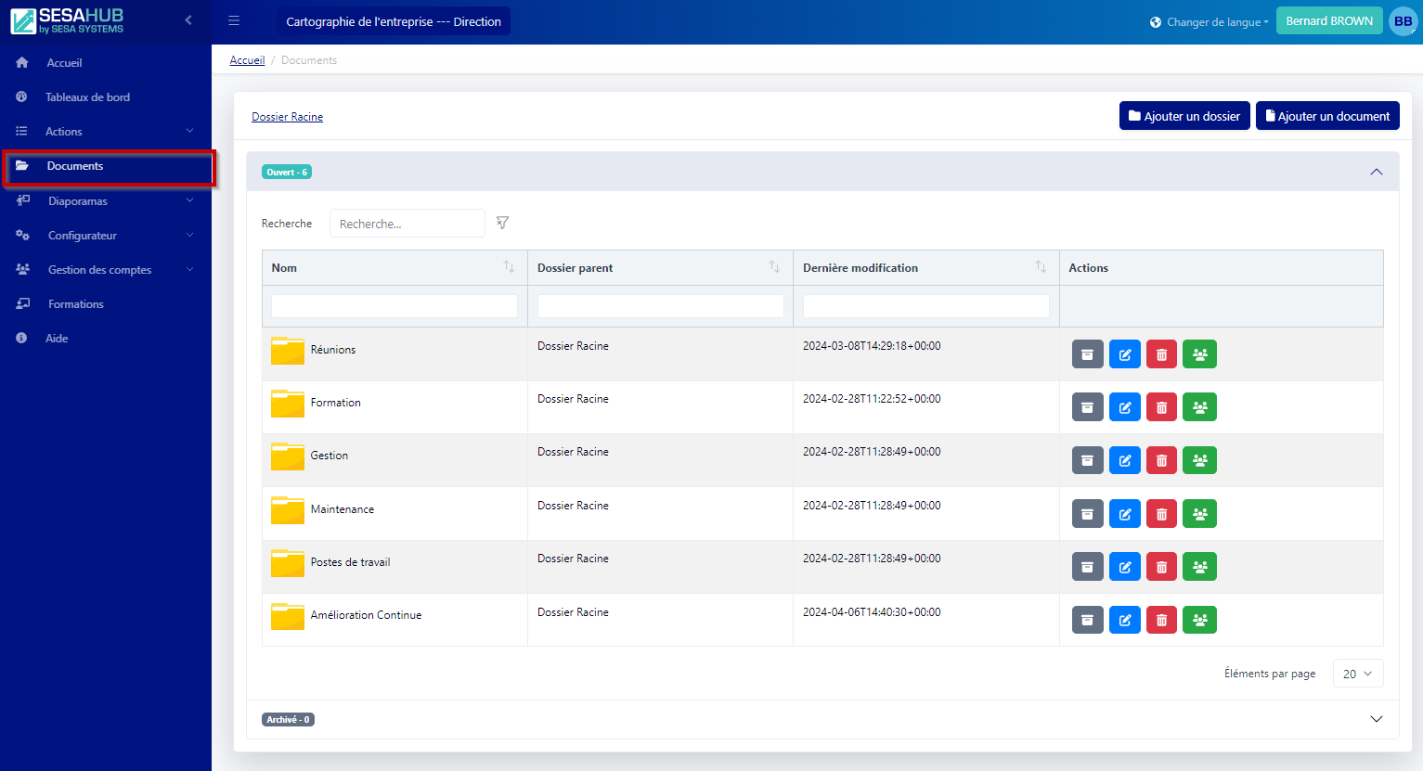Edit the Formation folder

point(1124,407)
